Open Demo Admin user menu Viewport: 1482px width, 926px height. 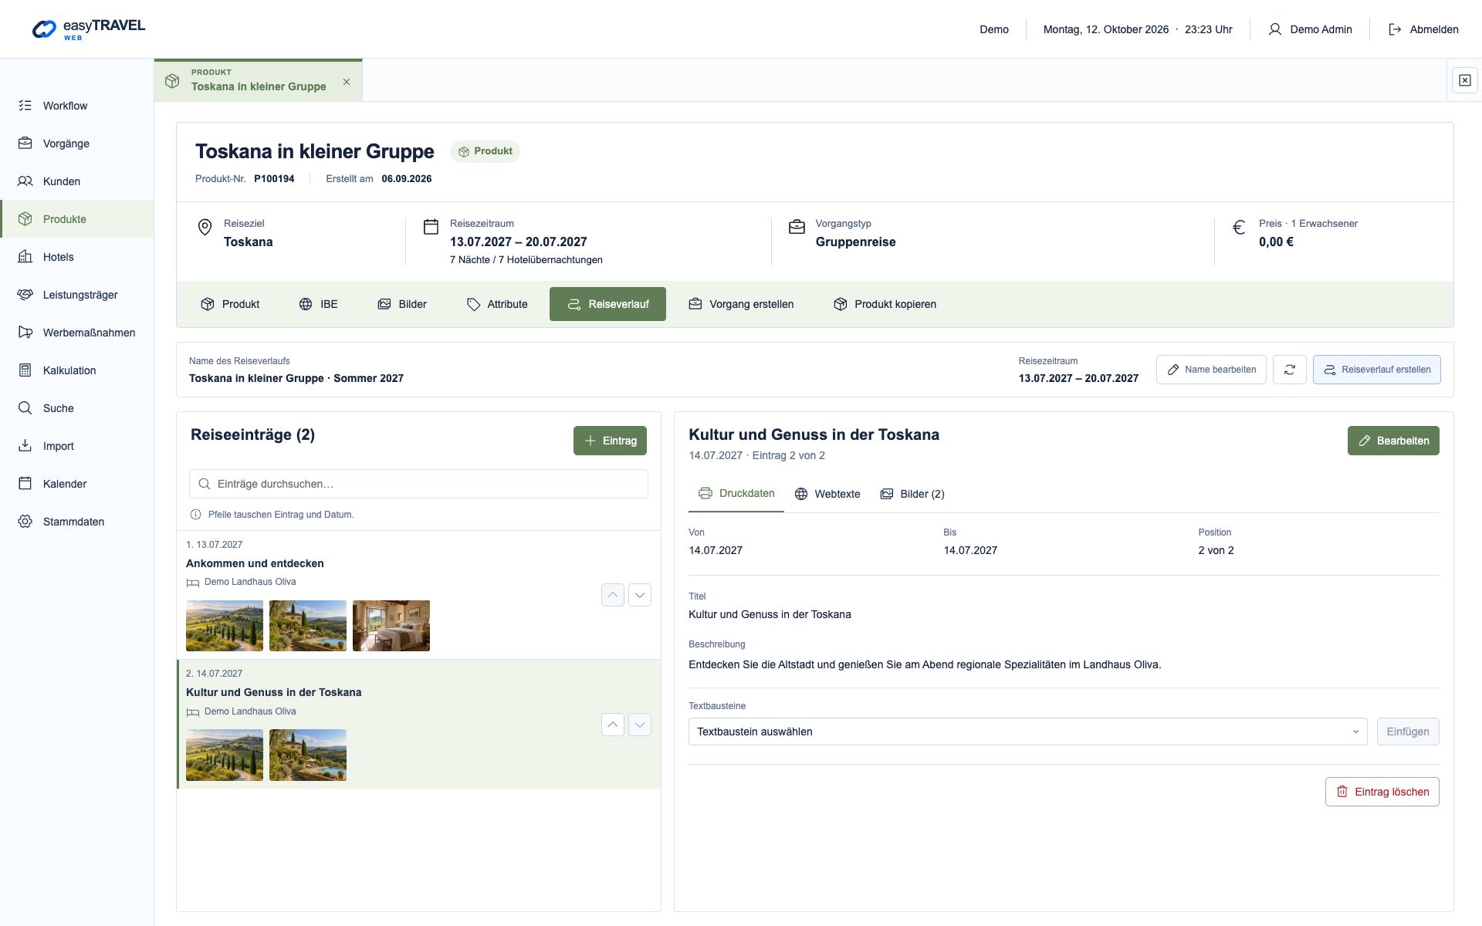click(1310, 29)
